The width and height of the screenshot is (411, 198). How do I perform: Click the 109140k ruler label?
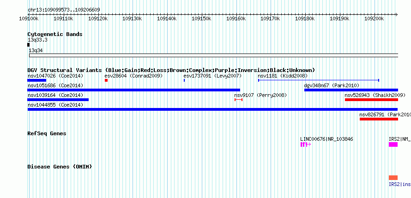[167, 18]
